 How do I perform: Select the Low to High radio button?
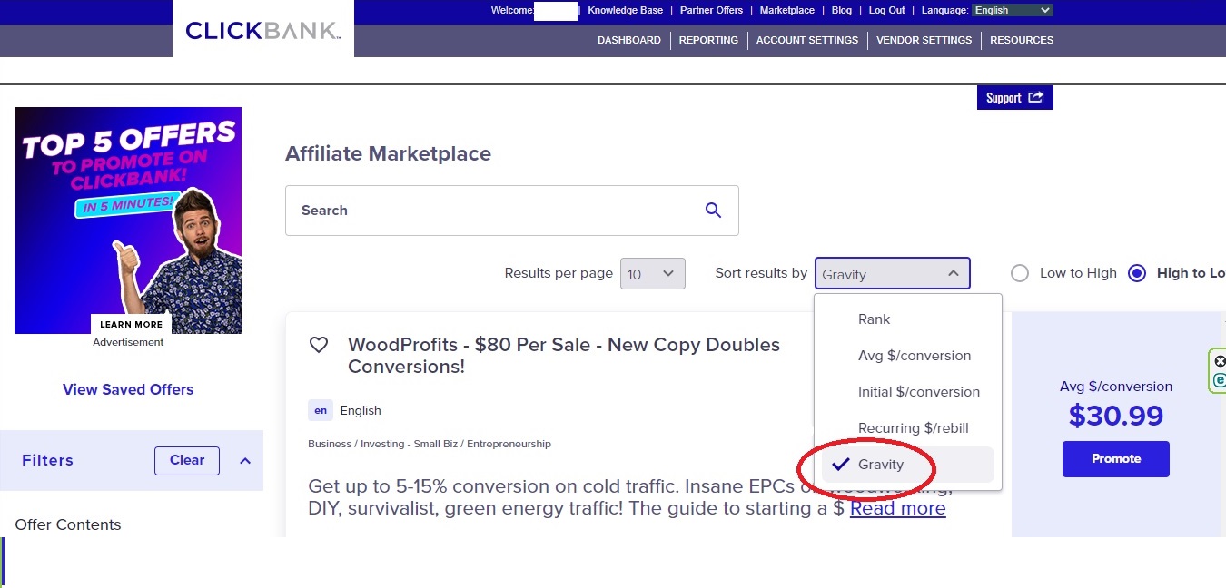1020,273
